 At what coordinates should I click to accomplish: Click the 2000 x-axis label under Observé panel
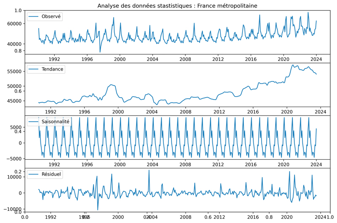pos(120,59)
